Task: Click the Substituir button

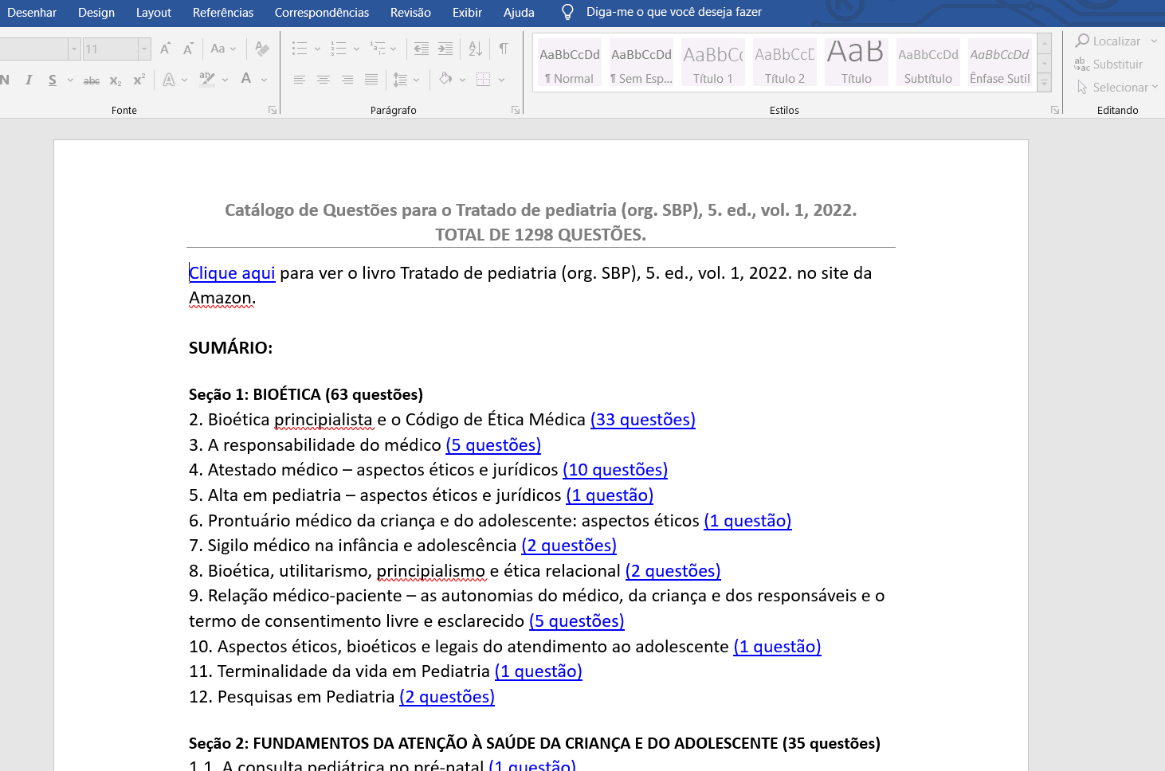Action: coord(1108,64)
